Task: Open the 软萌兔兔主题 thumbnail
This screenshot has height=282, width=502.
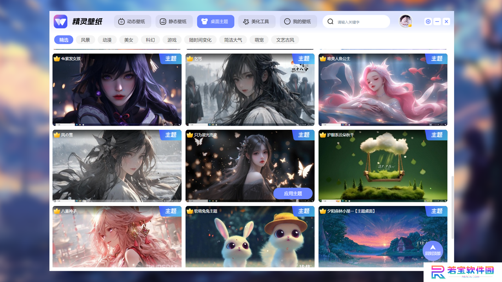Action: 250,237
